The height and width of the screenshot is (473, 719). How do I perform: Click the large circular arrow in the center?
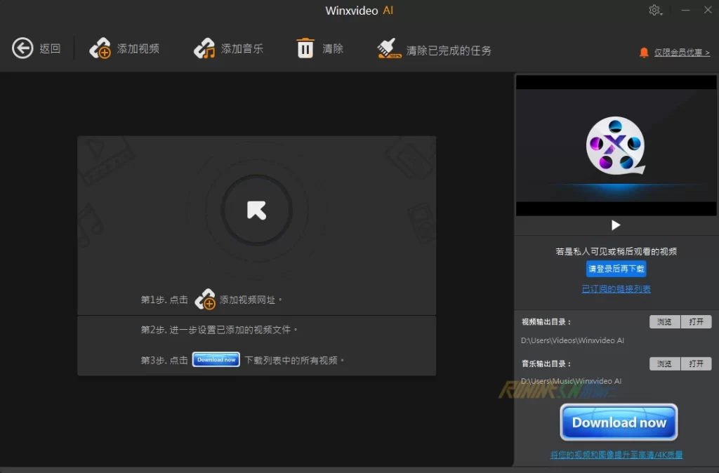(x=256, y=210)
